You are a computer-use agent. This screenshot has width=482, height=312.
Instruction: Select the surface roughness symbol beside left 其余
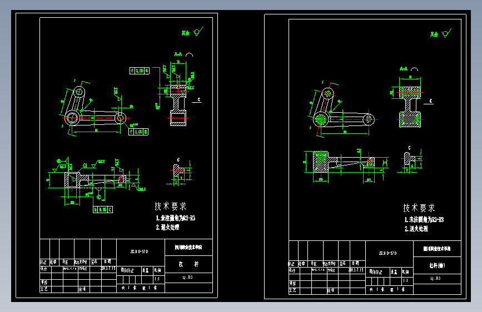click(x=198, y=31)
